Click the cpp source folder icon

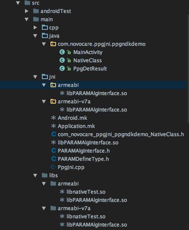coord(45,27)
